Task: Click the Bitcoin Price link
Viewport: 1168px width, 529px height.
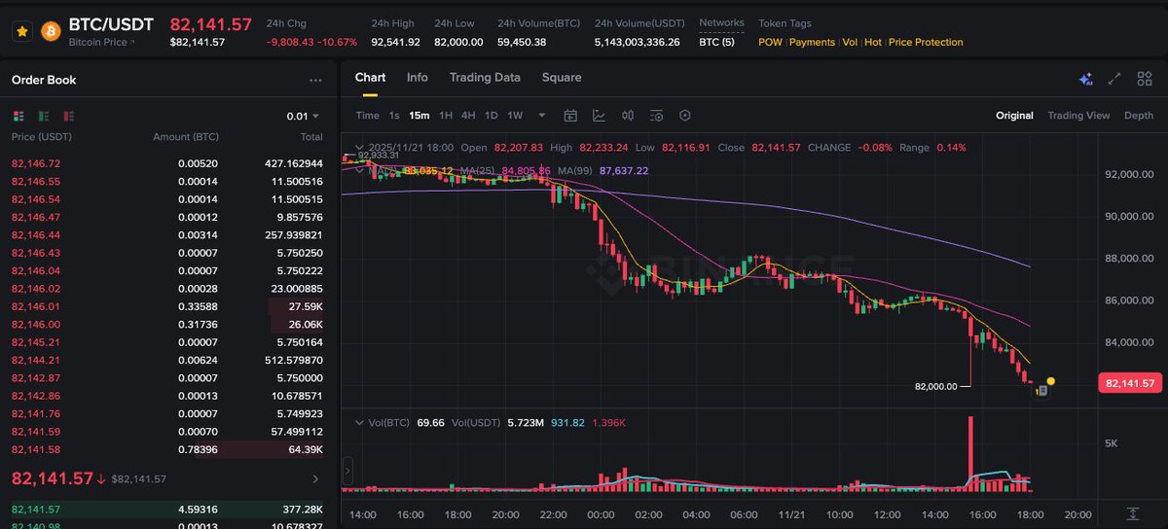Action: tap(102, 43)
